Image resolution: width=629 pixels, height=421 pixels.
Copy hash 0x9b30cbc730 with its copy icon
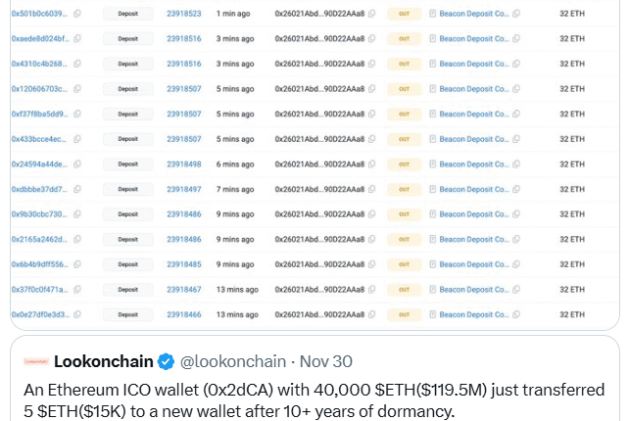[77, 214]
